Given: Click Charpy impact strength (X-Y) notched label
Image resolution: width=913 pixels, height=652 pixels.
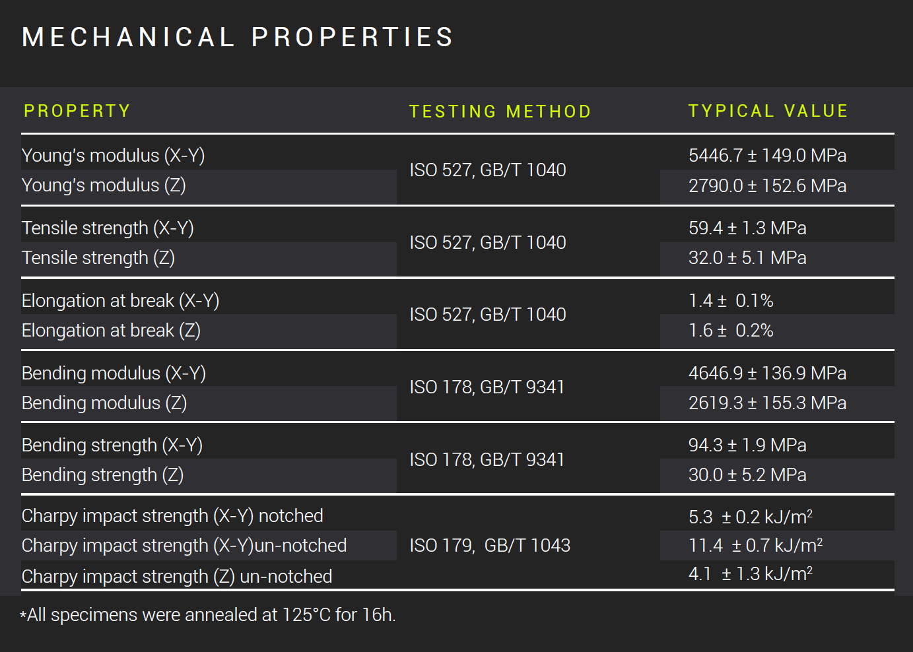Looking at the screenshot, I should point(172,515).
